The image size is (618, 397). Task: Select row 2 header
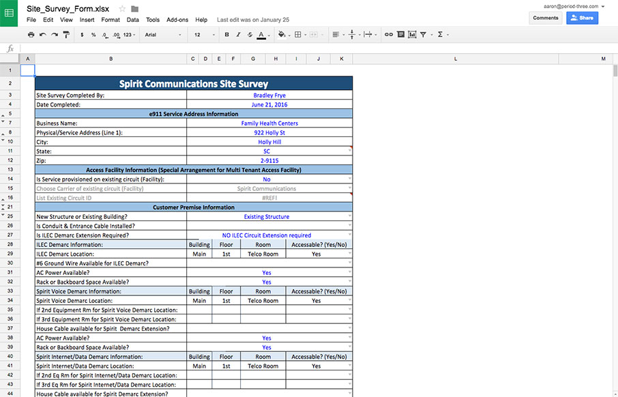tap(10, 83)
